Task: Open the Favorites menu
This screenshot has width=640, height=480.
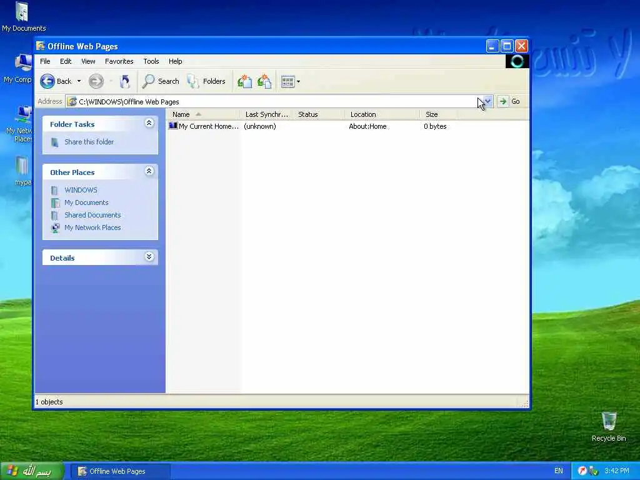Action: tap(119, 61)
